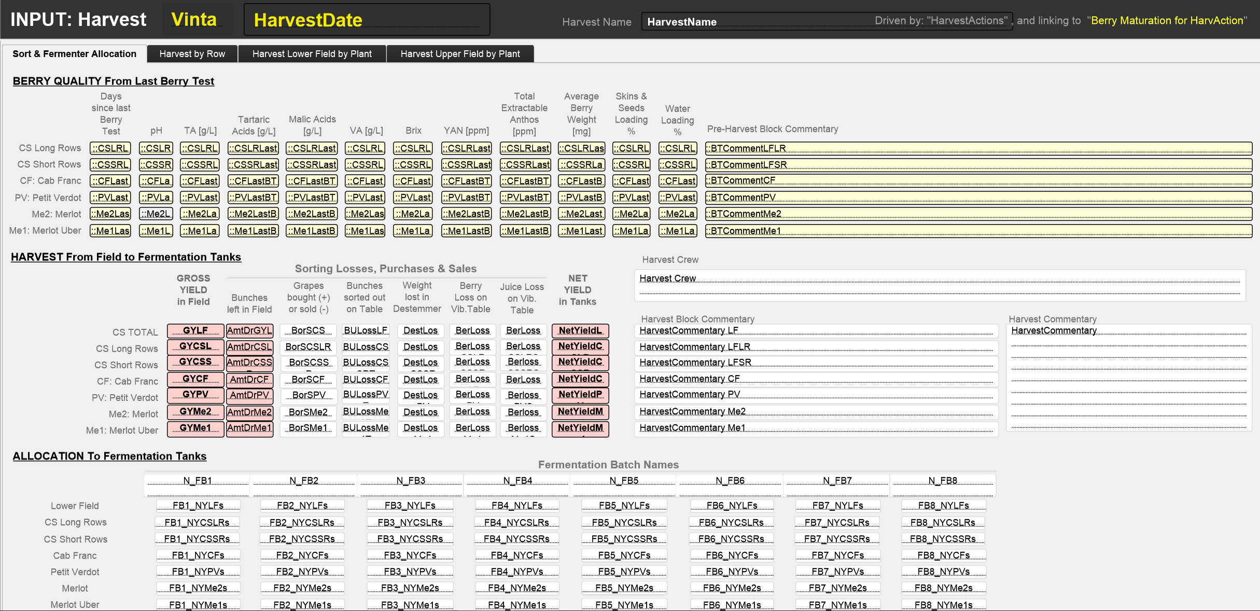Click the N_FB5 batch name field
Screen dimensions: 1260x611
pyautogui.click(x=624, y=484)
